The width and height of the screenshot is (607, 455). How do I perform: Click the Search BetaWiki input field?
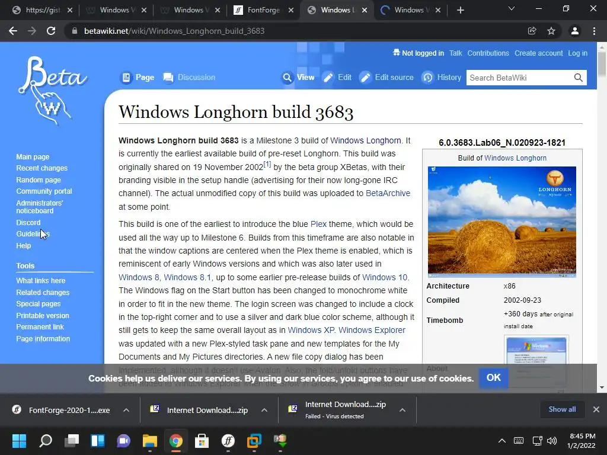point(519,78)
